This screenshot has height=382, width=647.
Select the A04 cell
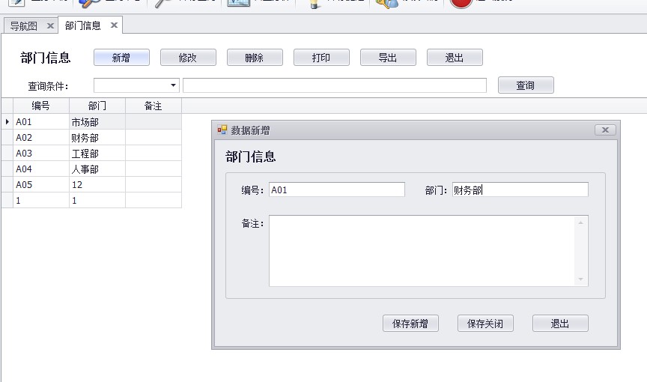click(x=41, y=169)
